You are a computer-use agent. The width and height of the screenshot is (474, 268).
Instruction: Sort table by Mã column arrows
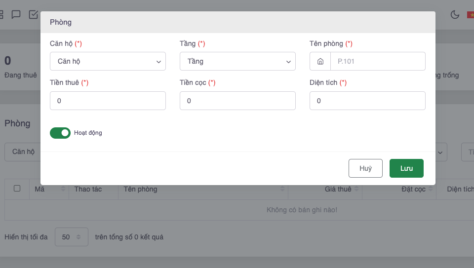[x=63, y=189]
